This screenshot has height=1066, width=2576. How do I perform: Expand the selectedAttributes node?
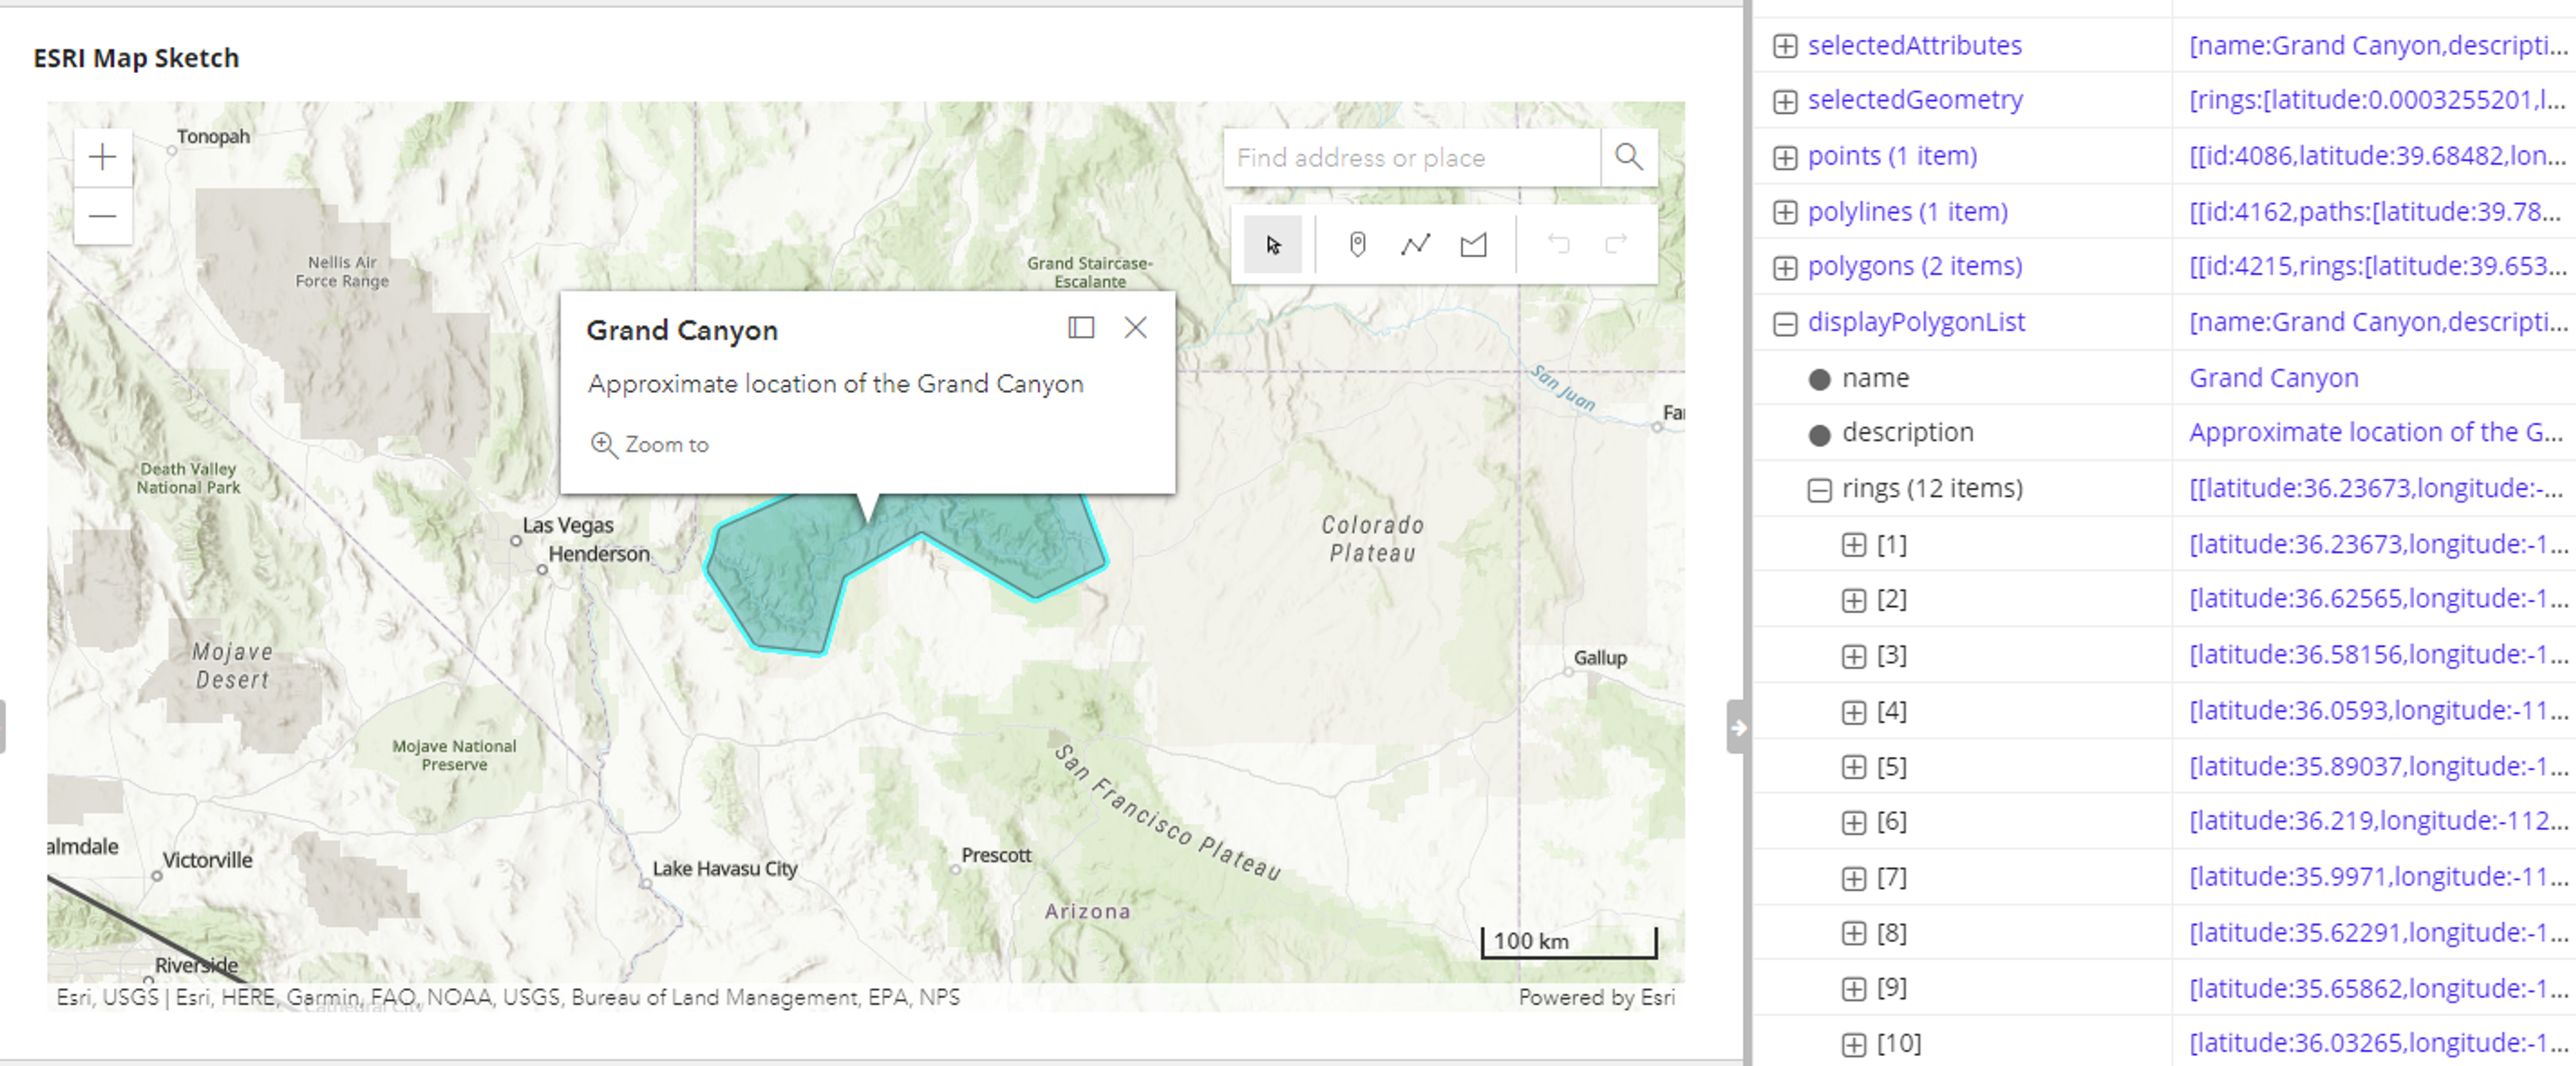click(x=1785, y=46)
